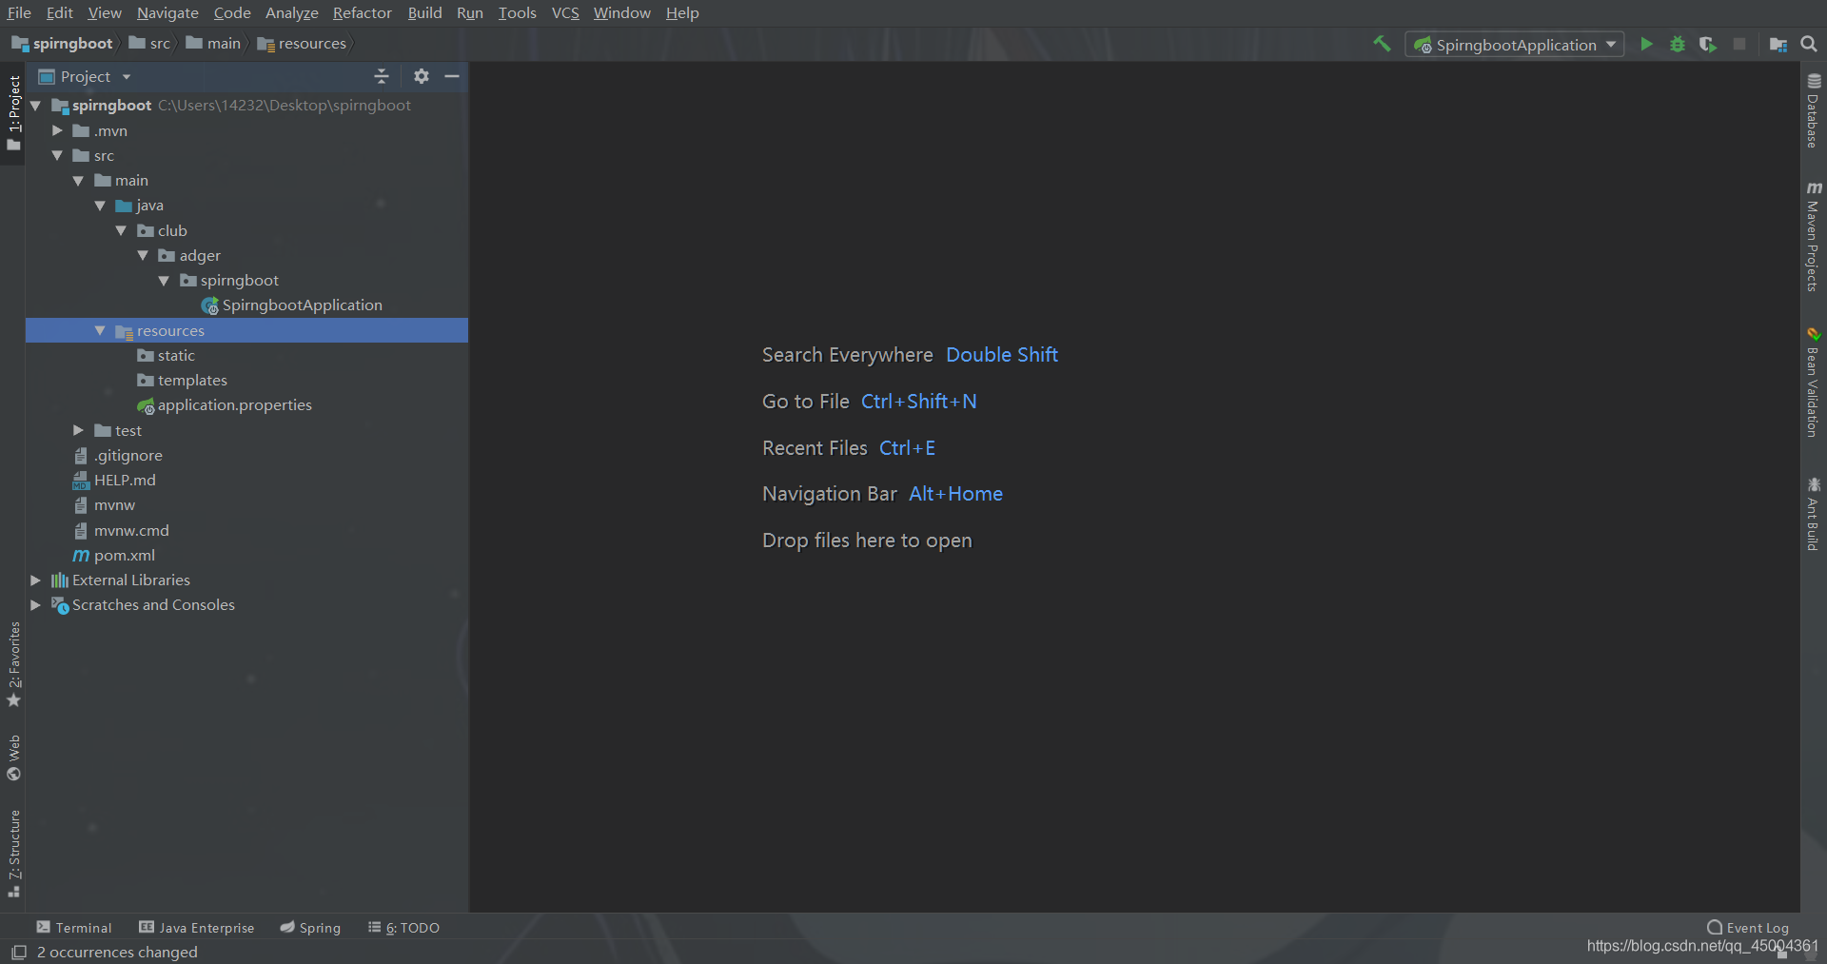Select HELP.md file
This screenshot has width=1827, height=964.
click(x=124, y=481)
